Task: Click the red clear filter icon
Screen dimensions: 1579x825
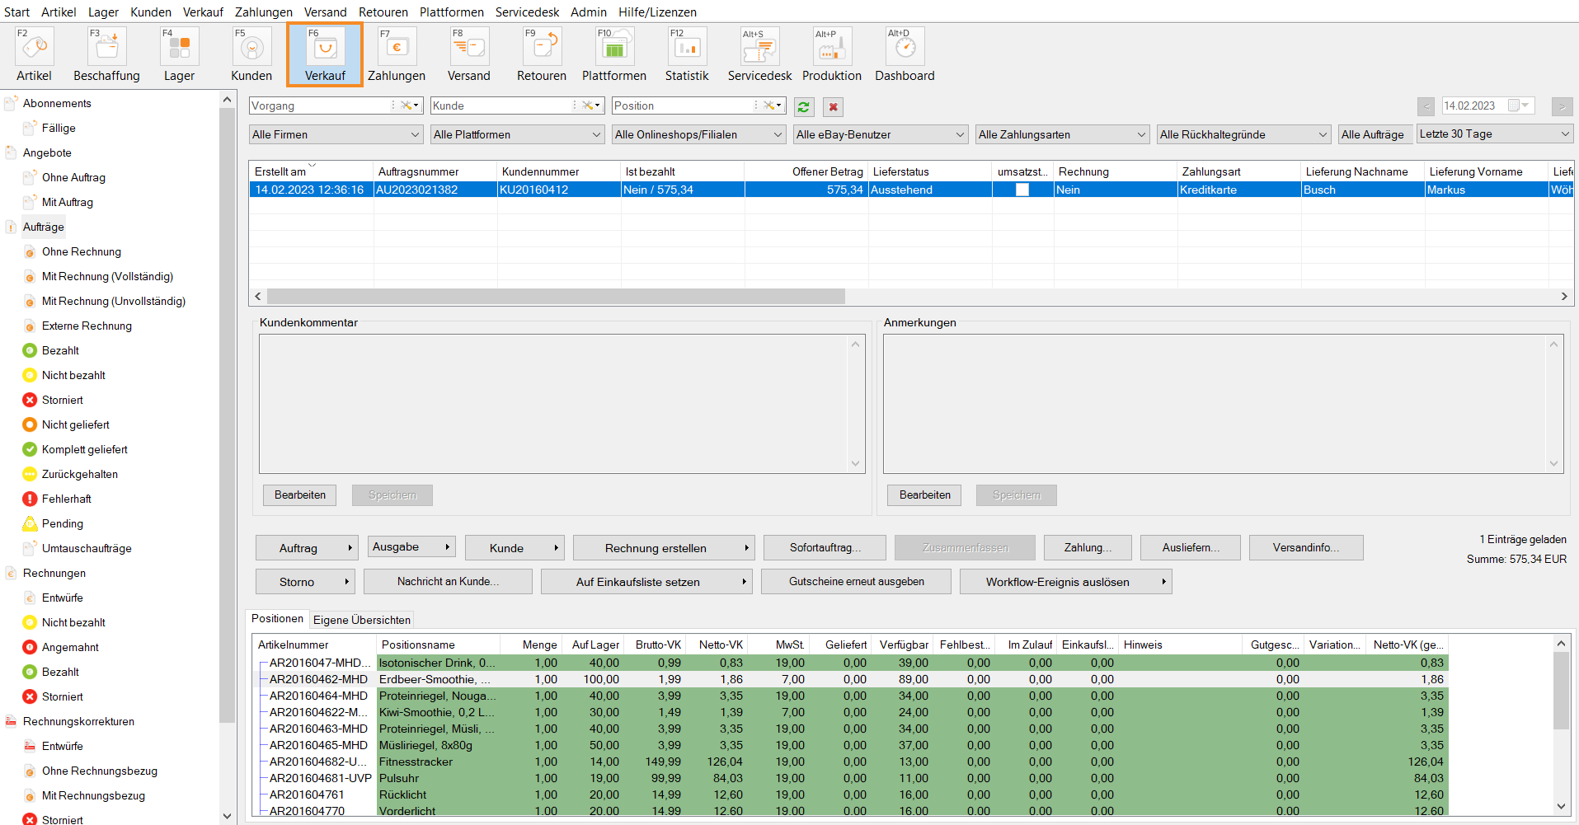Action: (833, 107)
